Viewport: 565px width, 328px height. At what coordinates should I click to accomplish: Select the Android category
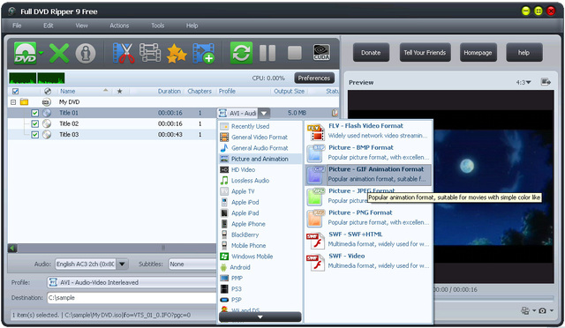(260, 267)
